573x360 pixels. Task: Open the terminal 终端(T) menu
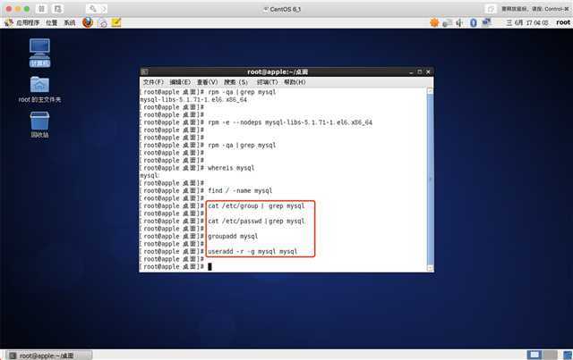click(x=267, y=82)
